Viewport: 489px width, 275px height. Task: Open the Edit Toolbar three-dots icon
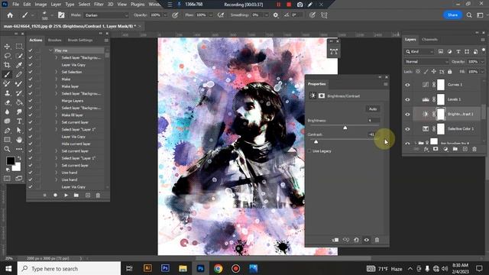click(19, 149)
